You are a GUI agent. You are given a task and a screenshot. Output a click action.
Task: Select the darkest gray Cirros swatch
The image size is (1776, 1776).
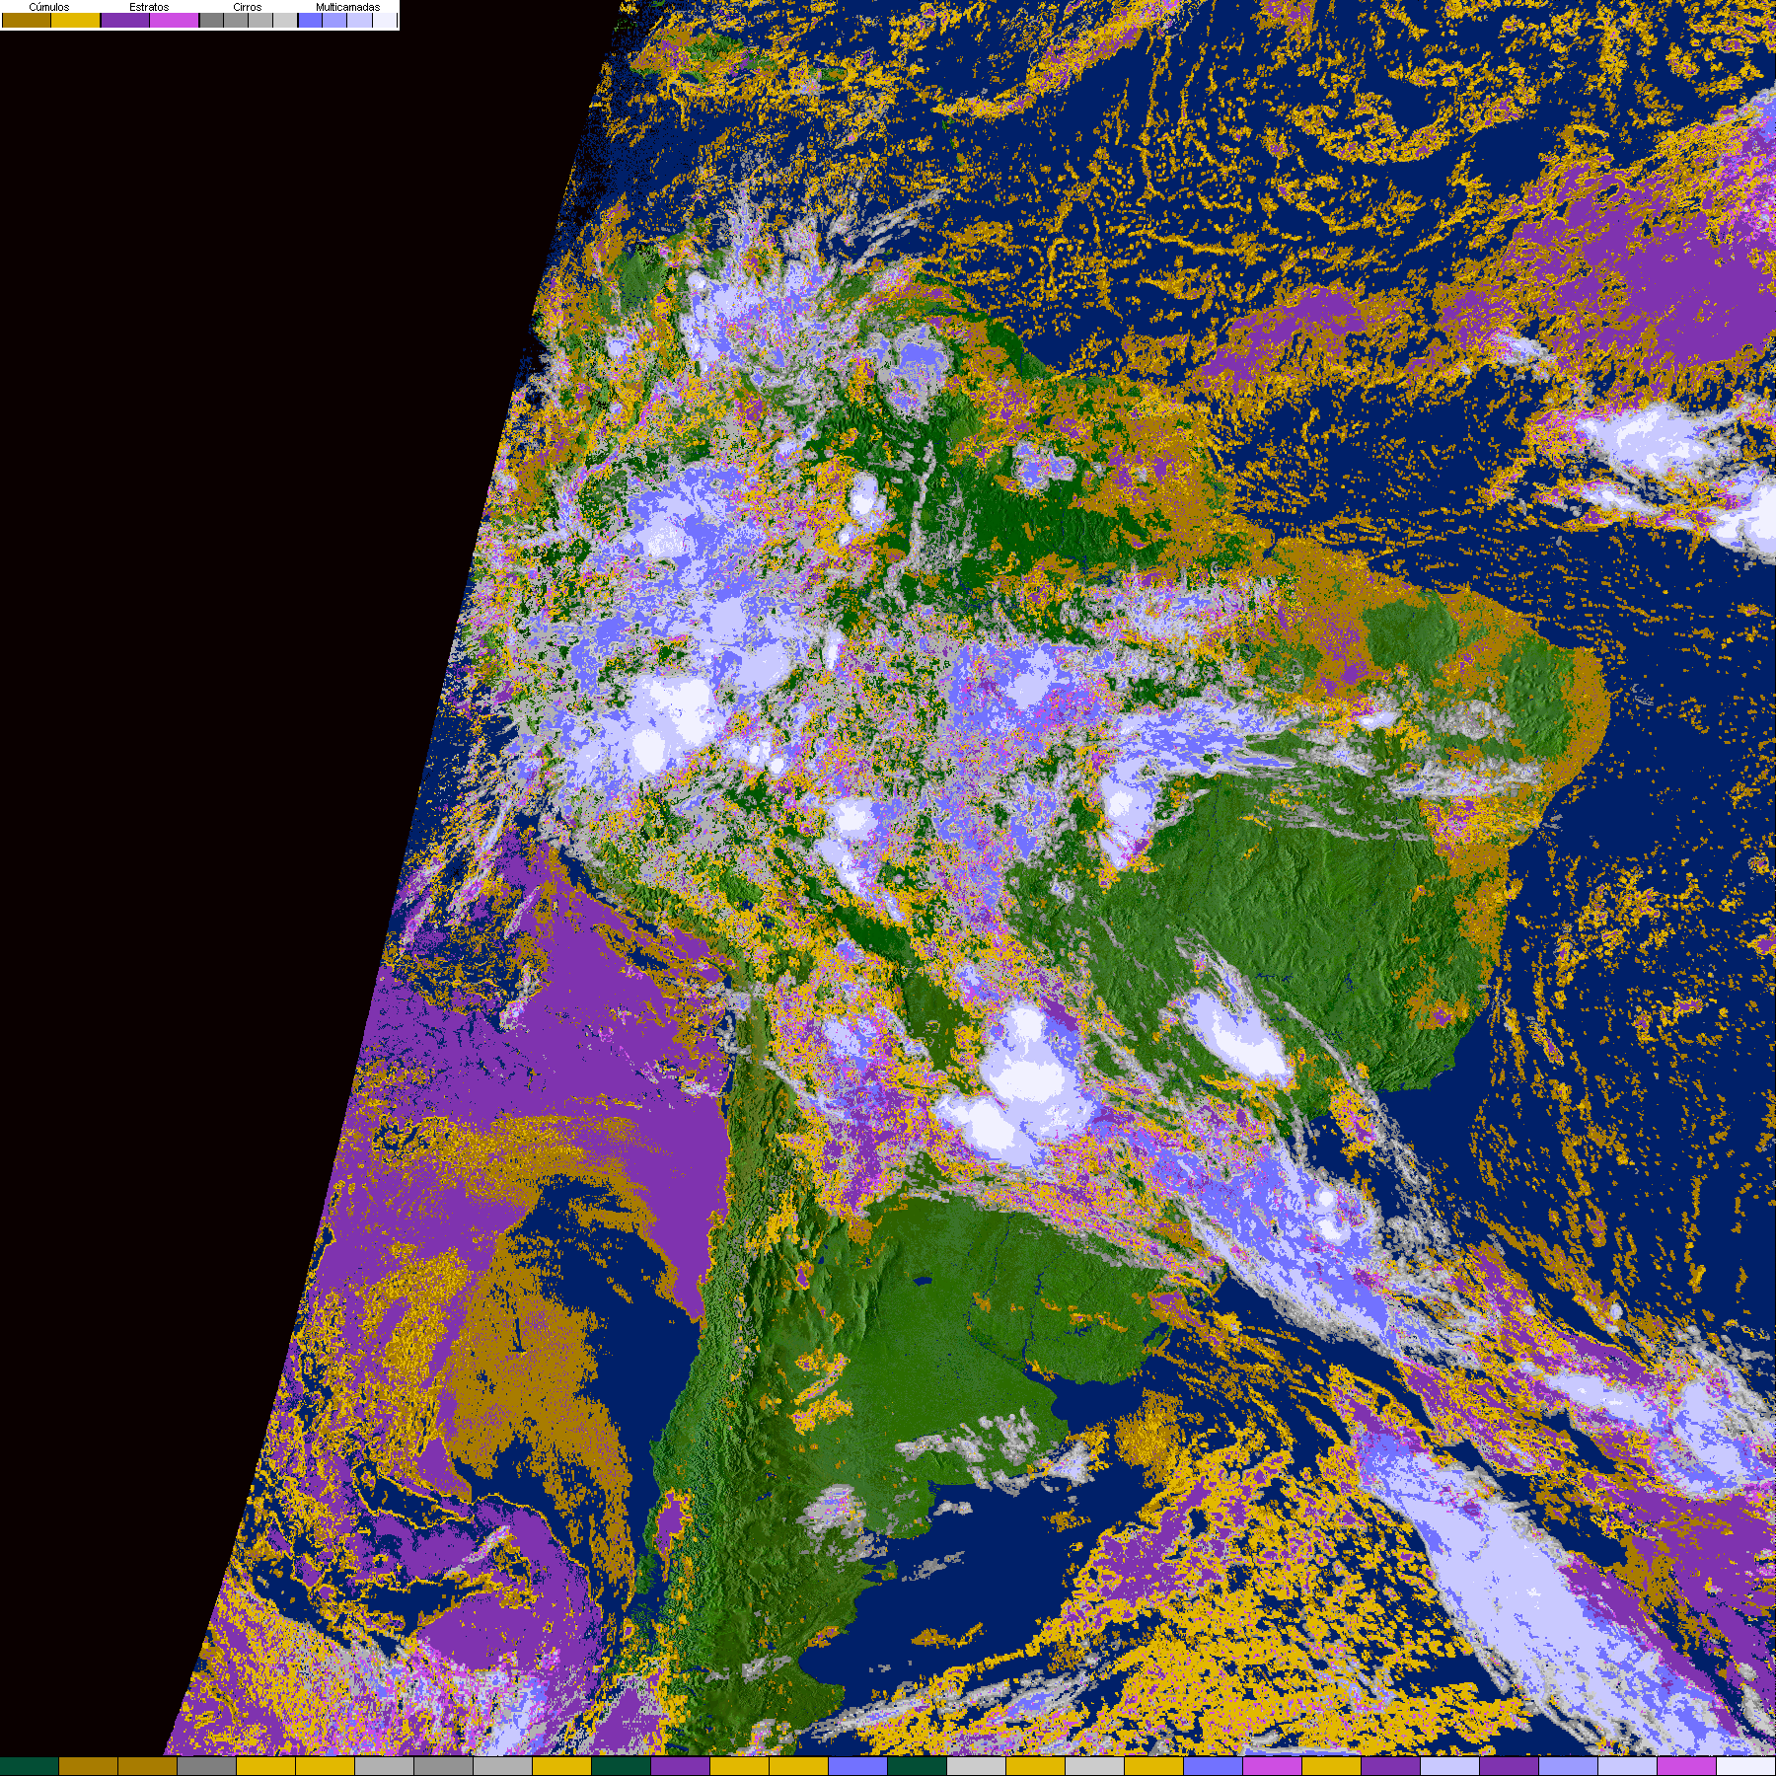point(211,20)
